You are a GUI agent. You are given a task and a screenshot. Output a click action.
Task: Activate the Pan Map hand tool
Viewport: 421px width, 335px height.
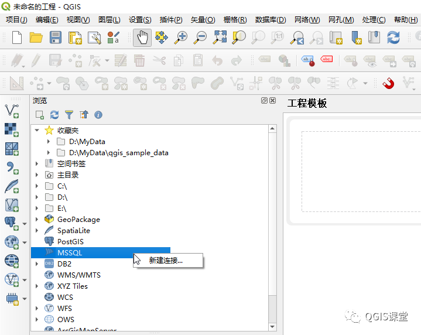coord(142,37)
